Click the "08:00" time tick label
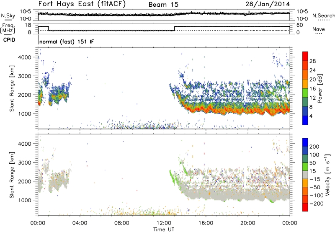 pyautogui.click(x=122, y=223)
